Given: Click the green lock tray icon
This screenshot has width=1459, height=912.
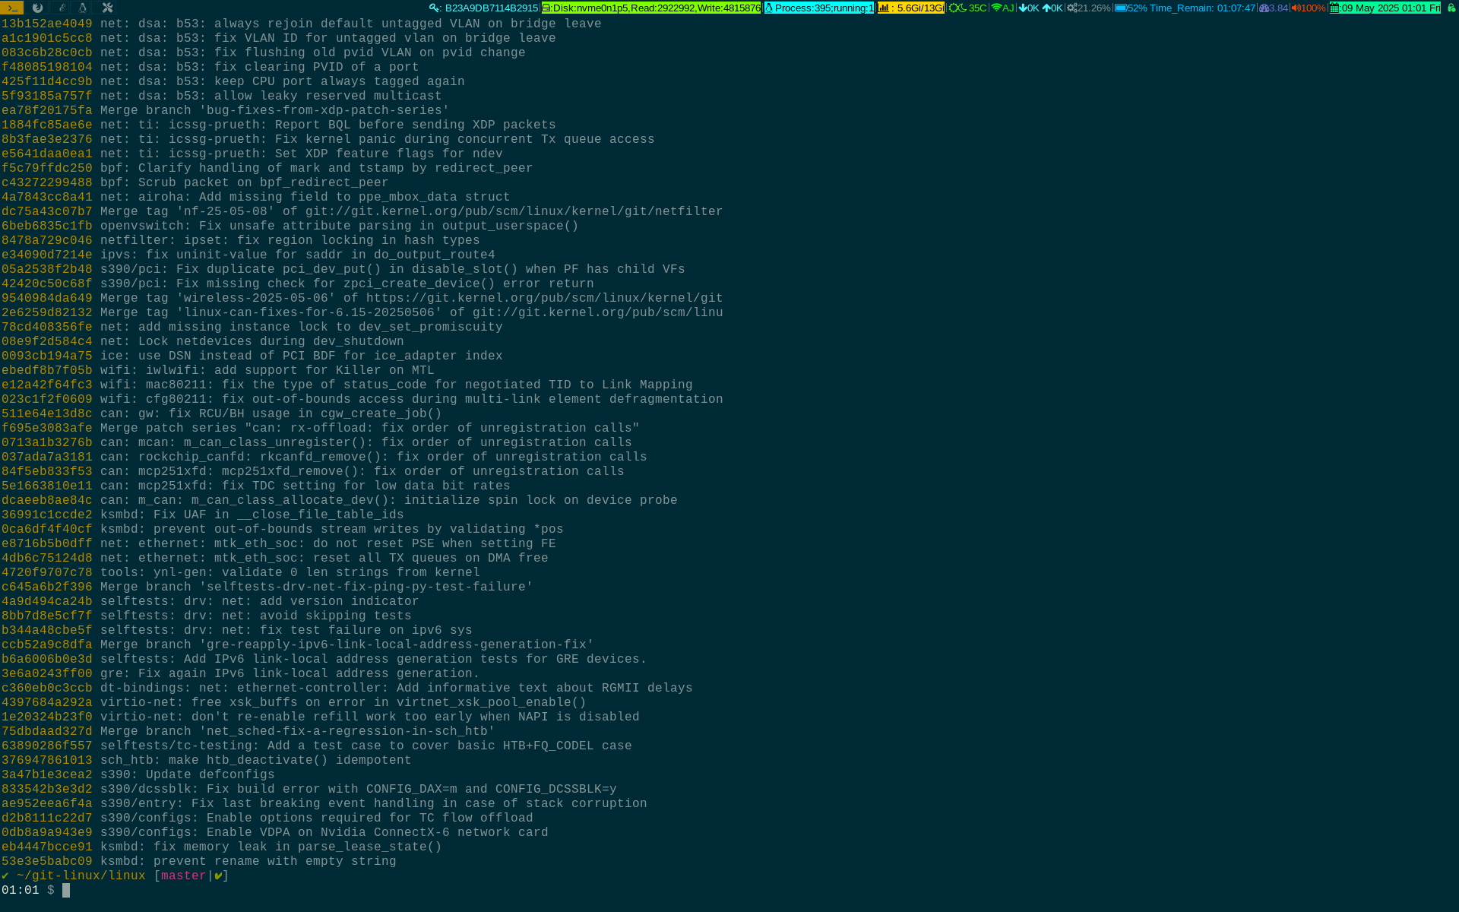Looking at the screenshot, I should [1451, 8].
